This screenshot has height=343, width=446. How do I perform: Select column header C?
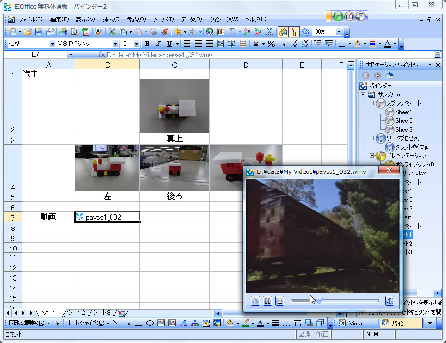pyautogui.click(x=174, y=65)
